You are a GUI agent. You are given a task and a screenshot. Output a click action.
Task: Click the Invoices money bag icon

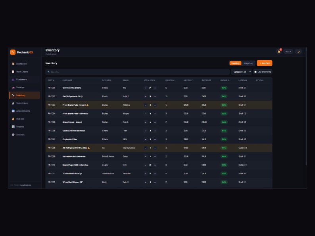point(13,119)
